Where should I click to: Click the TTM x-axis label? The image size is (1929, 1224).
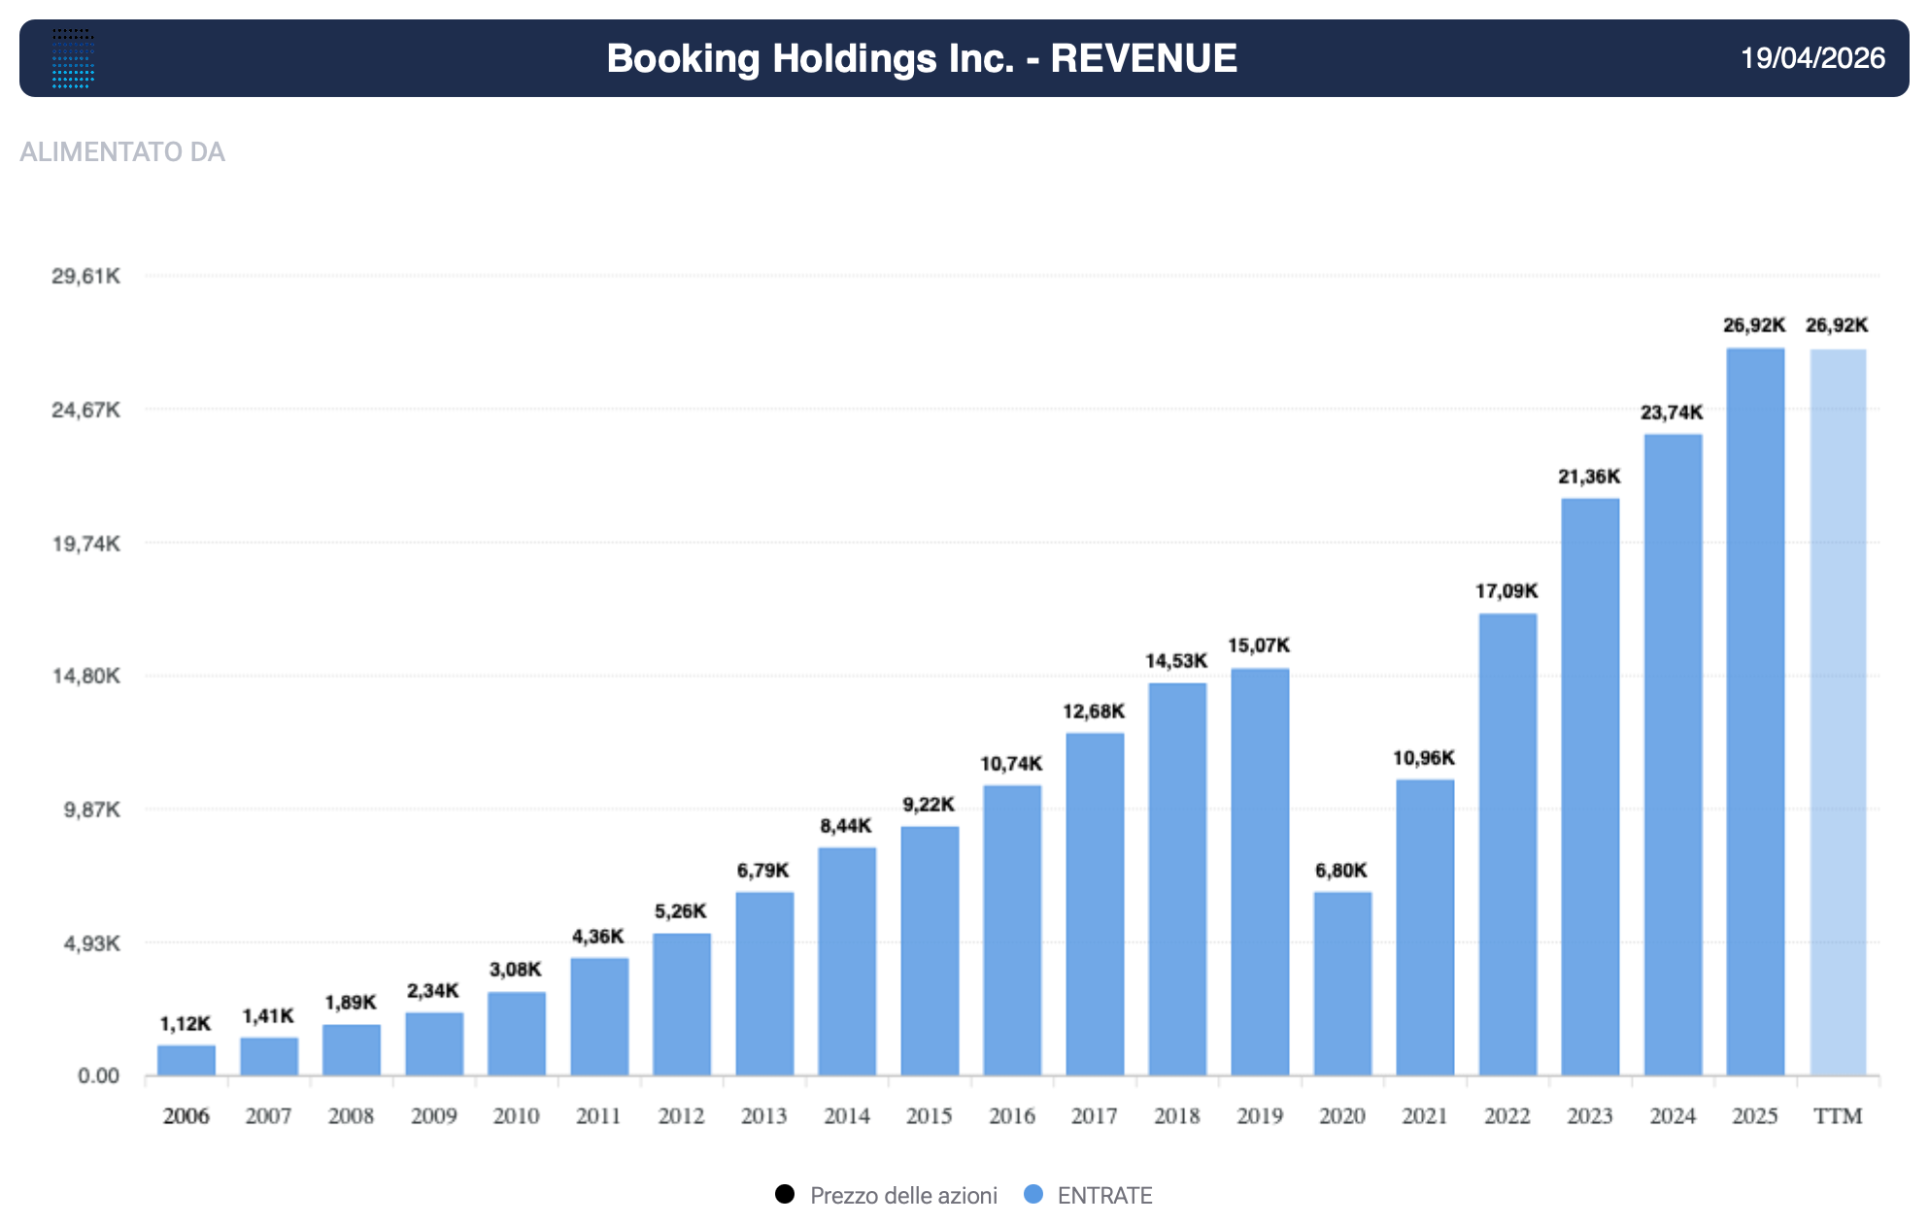[x=1838, y=1116]
